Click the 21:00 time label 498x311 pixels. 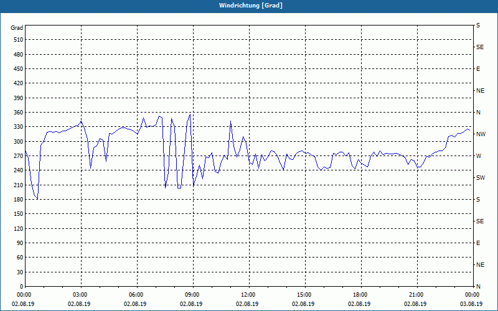coord(417,295)
